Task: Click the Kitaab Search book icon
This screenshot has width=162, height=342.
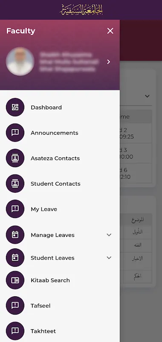Action: pyautogui.click(x=15, y=280)
